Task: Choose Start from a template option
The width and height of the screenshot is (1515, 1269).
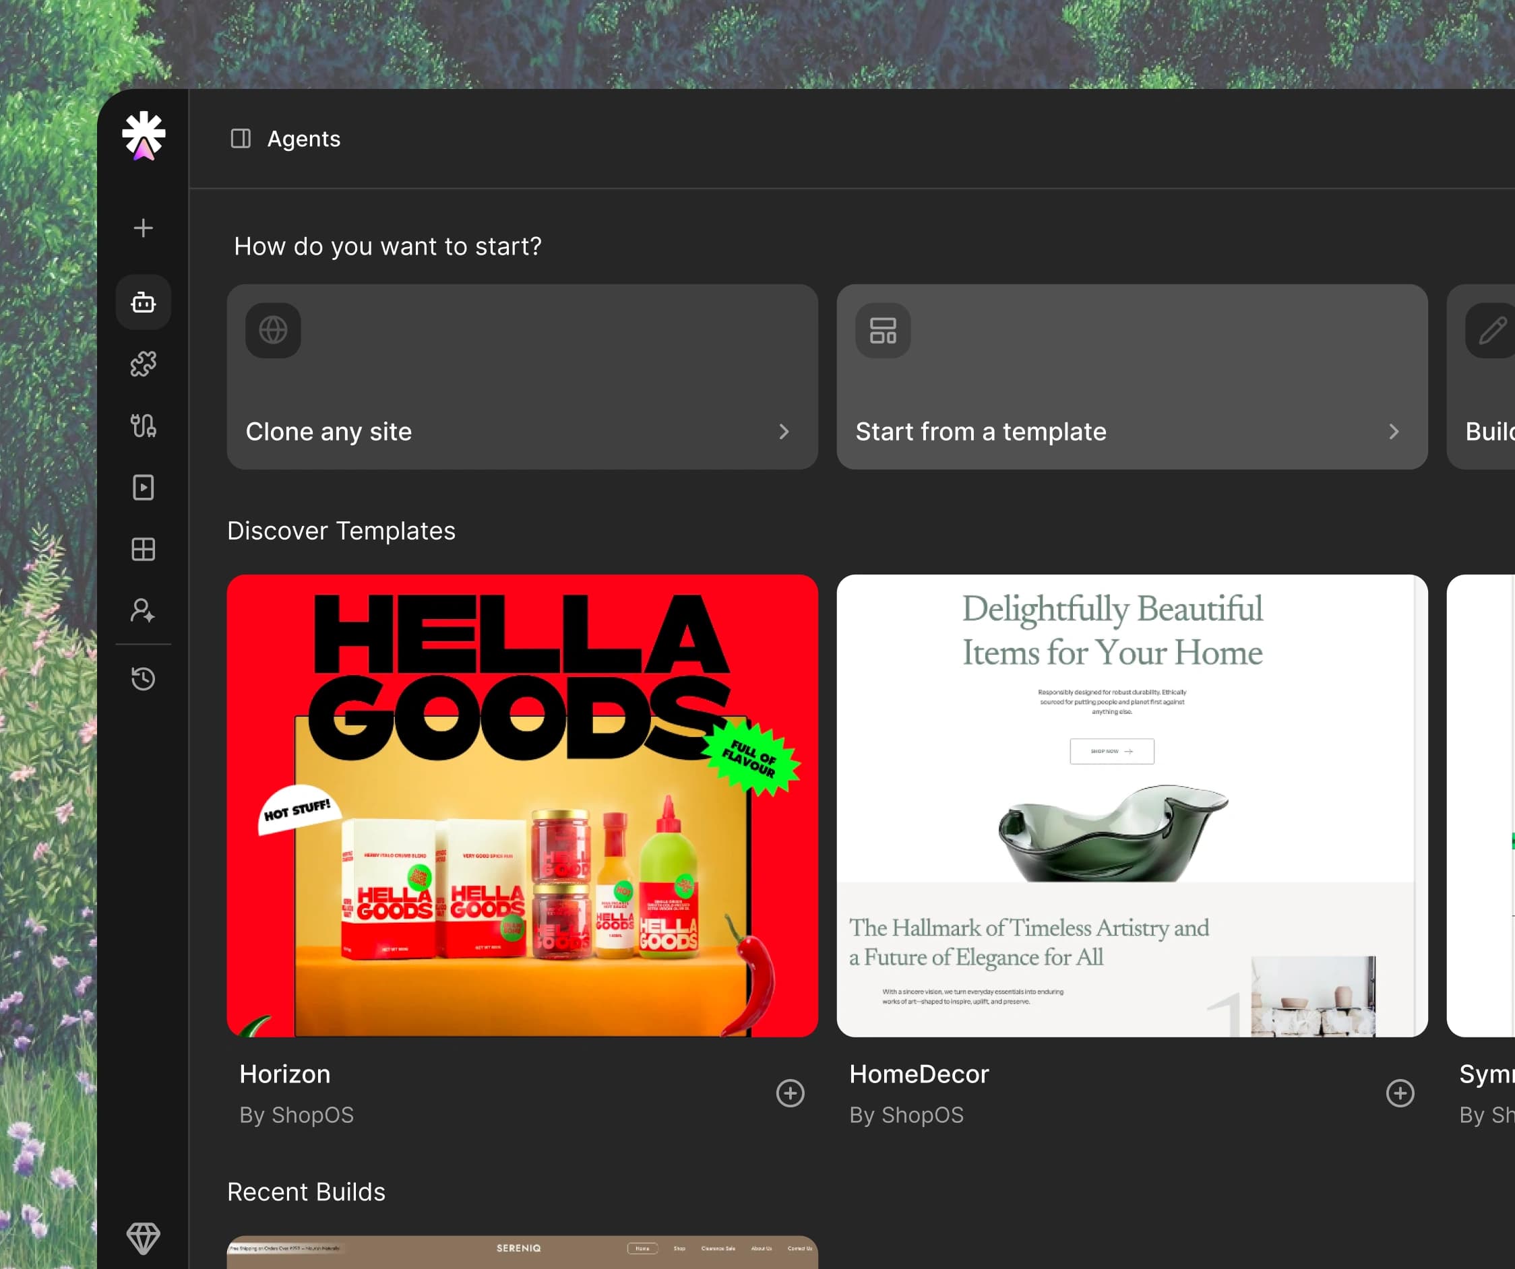Action: (1132, 377)
